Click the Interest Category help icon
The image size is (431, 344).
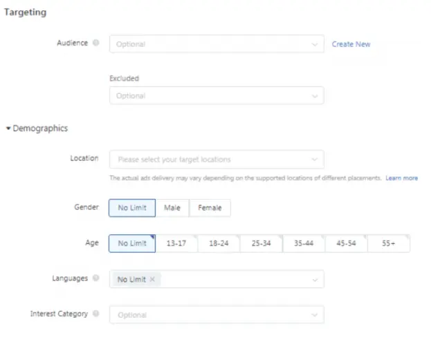[95, 314]
